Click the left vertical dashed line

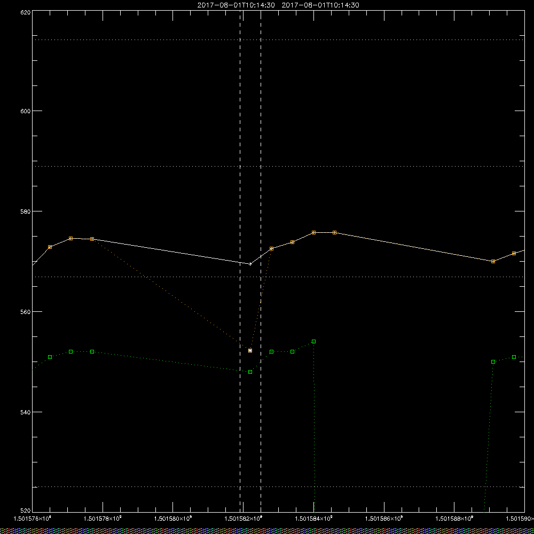(x=240, y=261)
